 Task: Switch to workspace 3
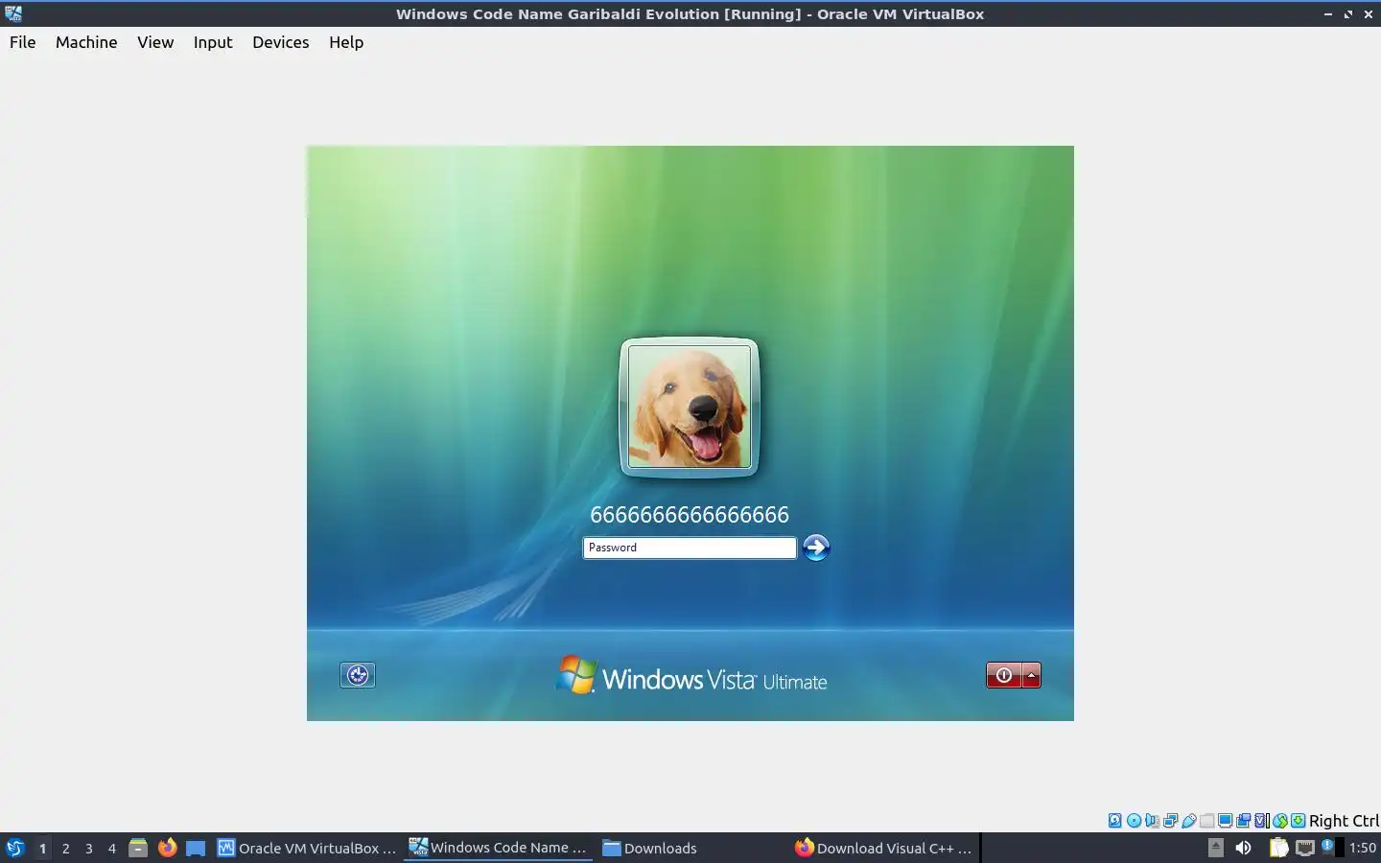point(89,848)
